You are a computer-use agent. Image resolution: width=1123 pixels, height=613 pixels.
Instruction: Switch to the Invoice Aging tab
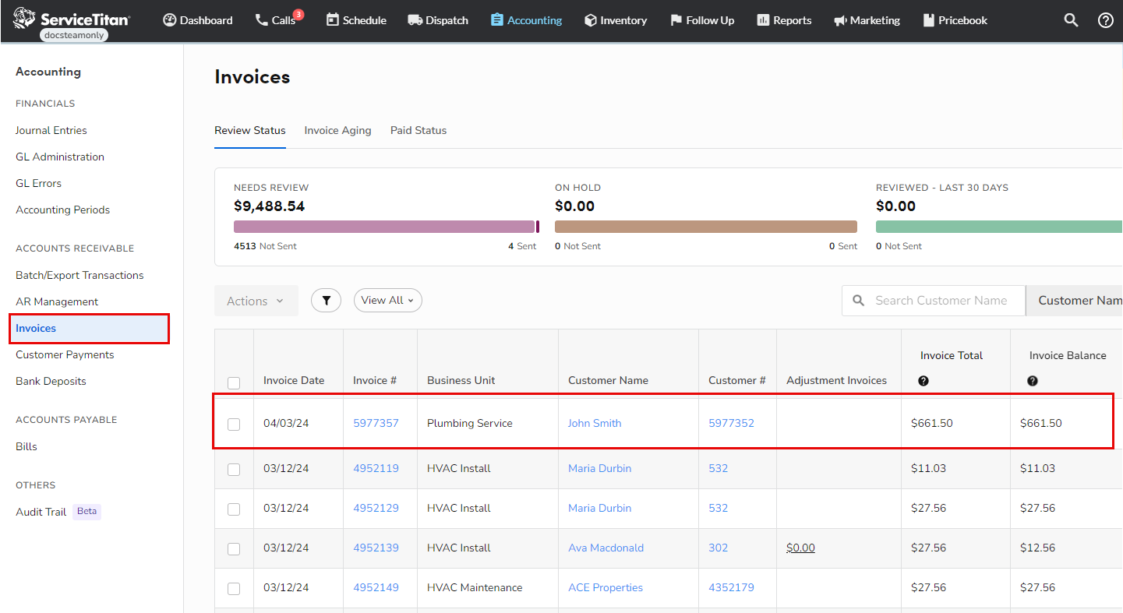[337, 130]
